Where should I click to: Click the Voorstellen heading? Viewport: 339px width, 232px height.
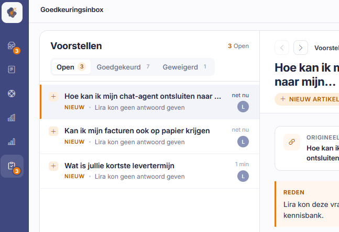pyautogui.click(x=76, y=46)
